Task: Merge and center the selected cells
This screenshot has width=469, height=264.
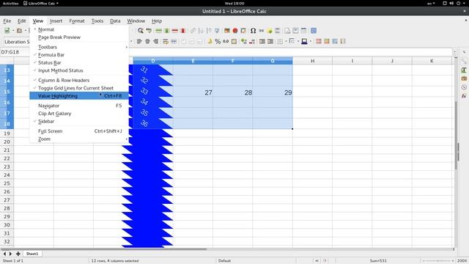Action: [x=174, y=41]
